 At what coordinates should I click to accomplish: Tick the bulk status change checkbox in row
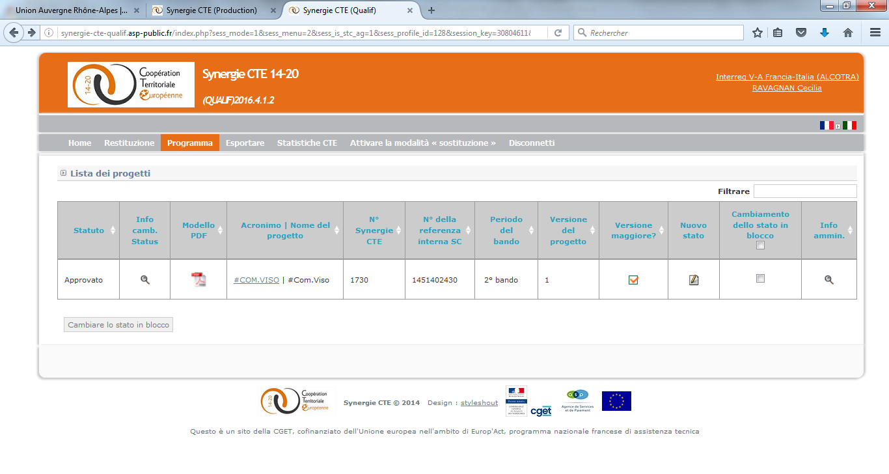(x=760, y=278)
